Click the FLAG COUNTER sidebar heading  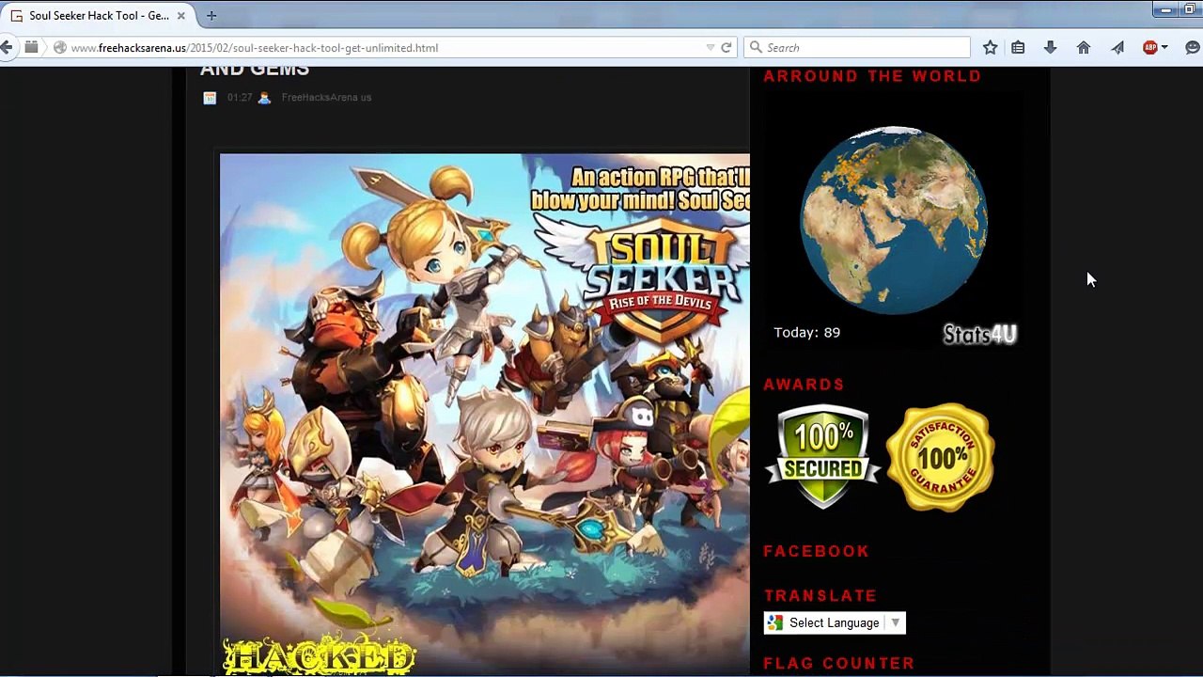839,664
